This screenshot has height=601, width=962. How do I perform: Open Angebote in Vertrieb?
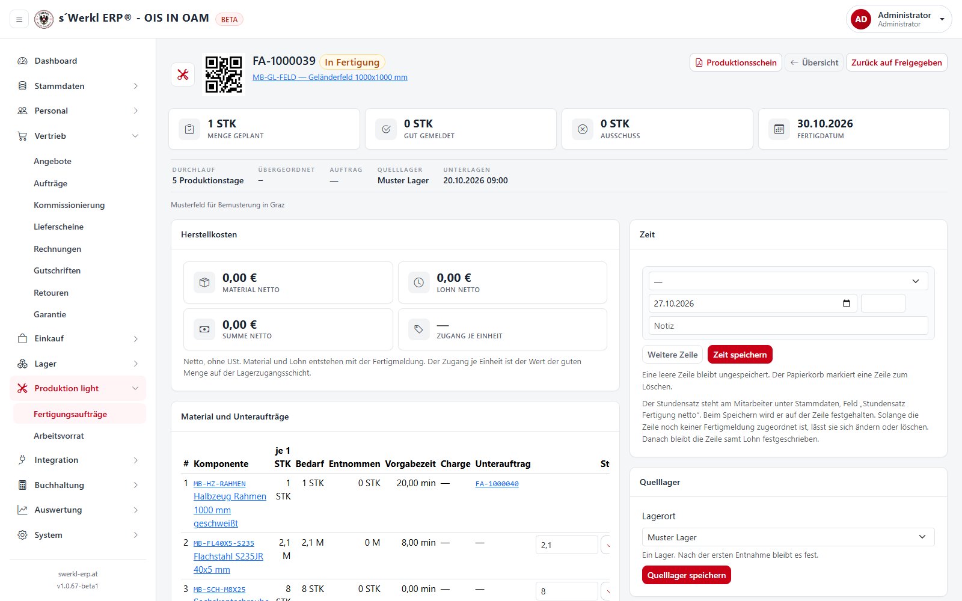coord(79,161)
